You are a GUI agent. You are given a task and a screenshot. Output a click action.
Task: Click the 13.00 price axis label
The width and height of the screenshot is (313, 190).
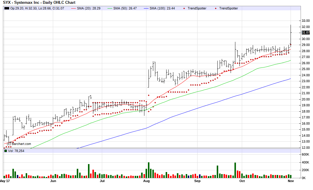coord(306,142)
